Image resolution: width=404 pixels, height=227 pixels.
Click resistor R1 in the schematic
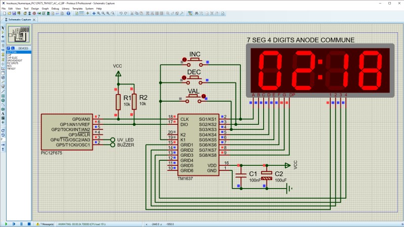pos(118,102)
